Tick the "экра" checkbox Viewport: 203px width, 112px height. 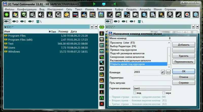(164, 93)
